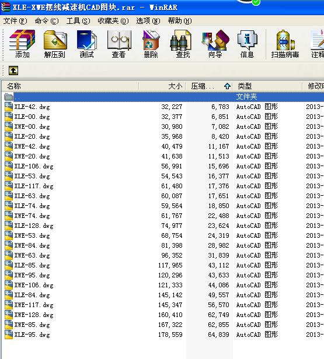Click the folder type label 文件夹
324x359 pixels.
coord(246,97)
